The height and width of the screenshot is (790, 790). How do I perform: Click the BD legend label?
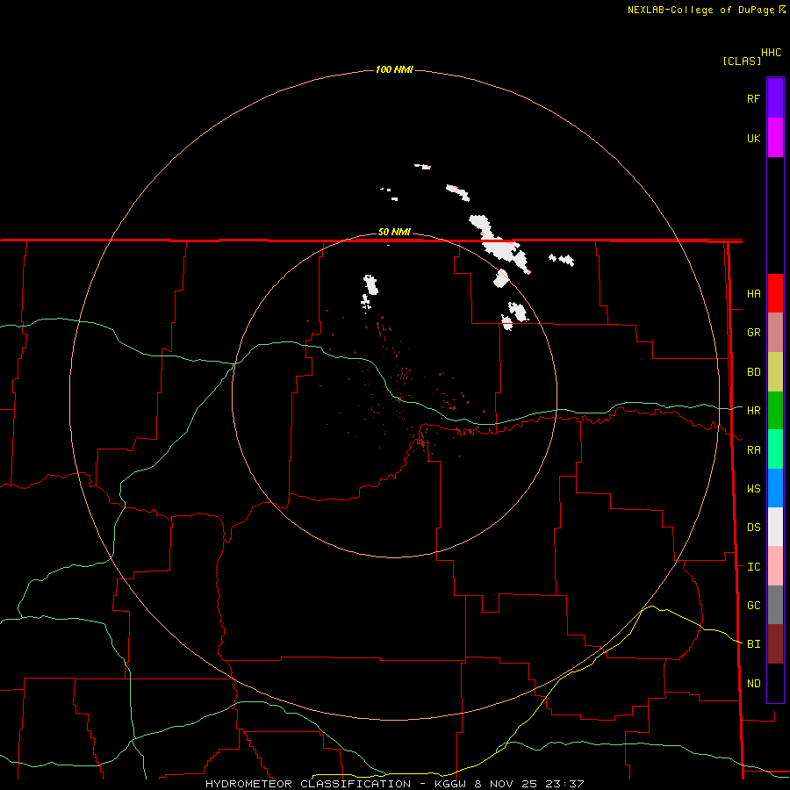coord(754,372)
